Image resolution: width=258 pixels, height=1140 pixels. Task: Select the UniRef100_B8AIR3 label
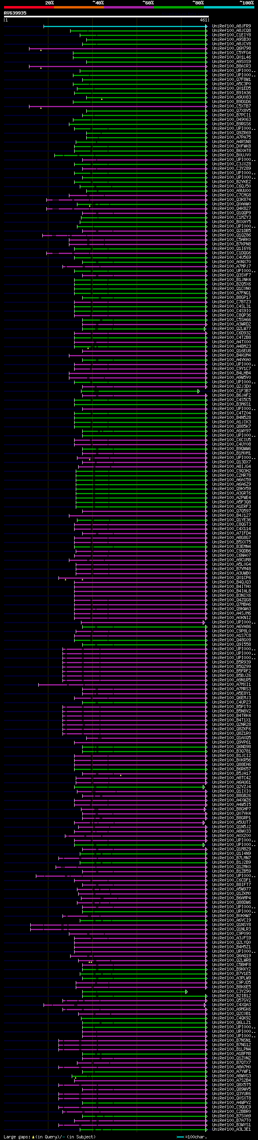coord(231,66)
